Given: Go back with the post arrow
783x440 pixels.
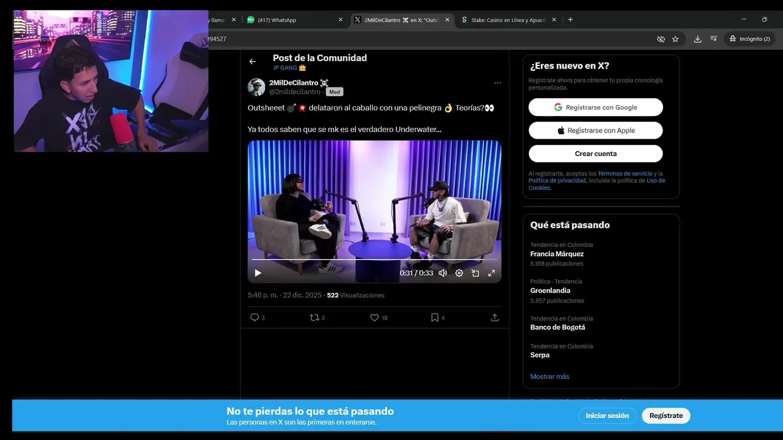Looking at the screenshot, I should tap(253, 62).
